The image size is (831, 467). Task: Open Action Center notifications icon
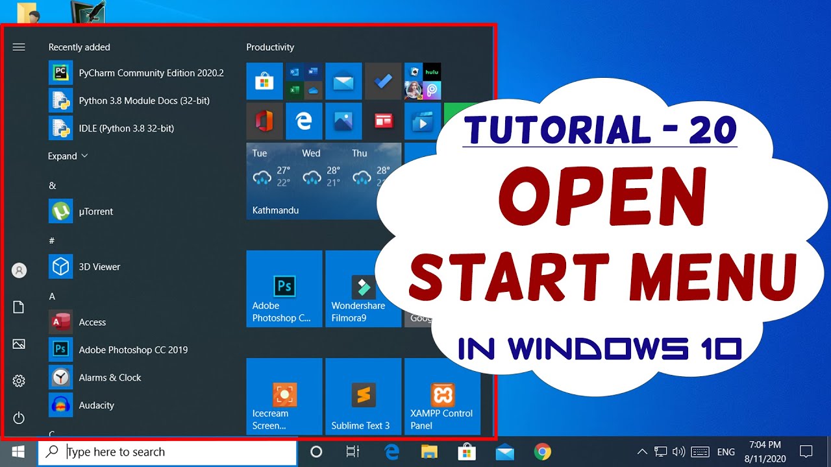806,451
